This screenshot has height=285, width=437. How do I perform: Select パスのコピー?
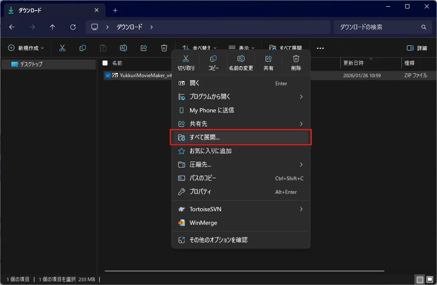[241, 178]
